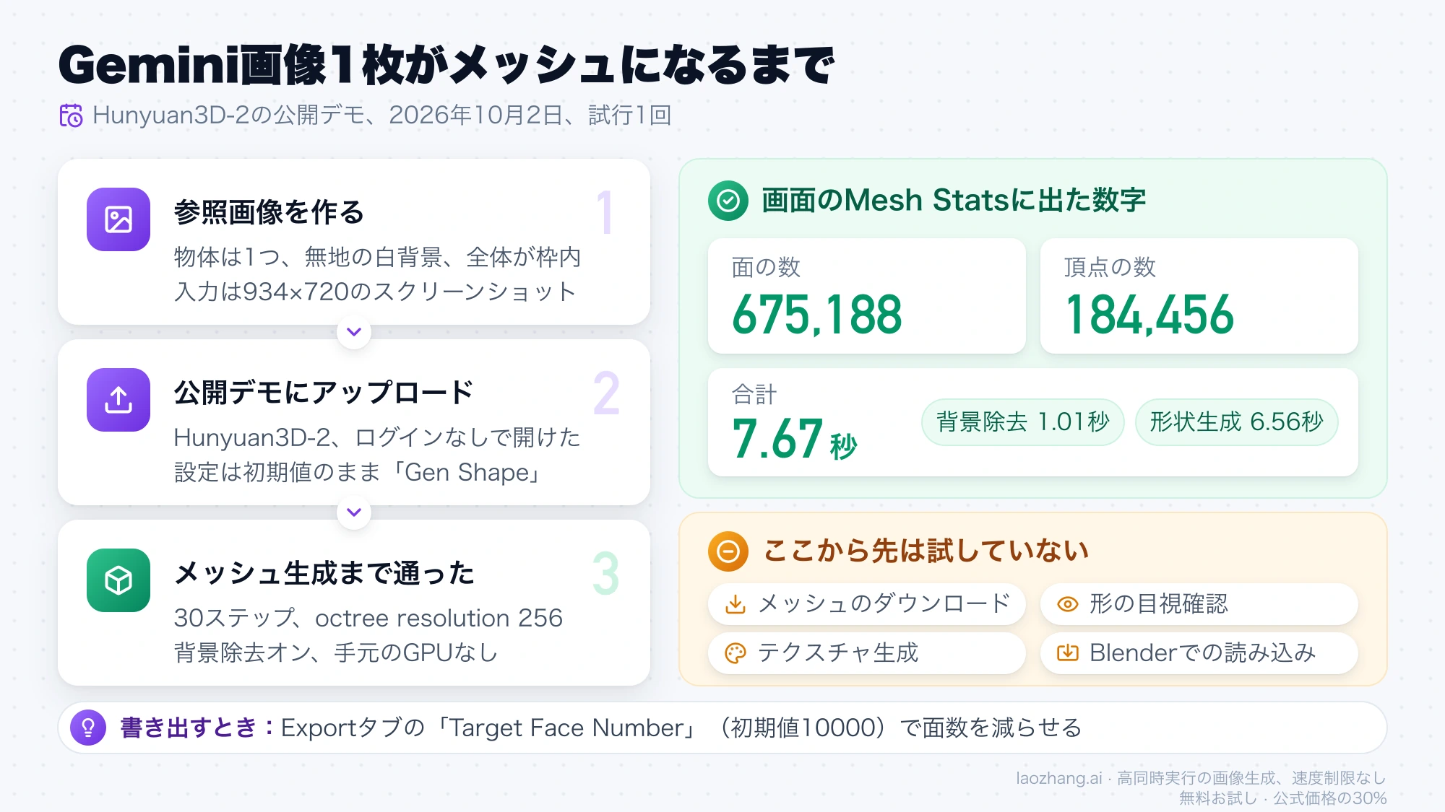
Task: Click the calendar clock icon beside the subtitle
Action: (71, 115)
